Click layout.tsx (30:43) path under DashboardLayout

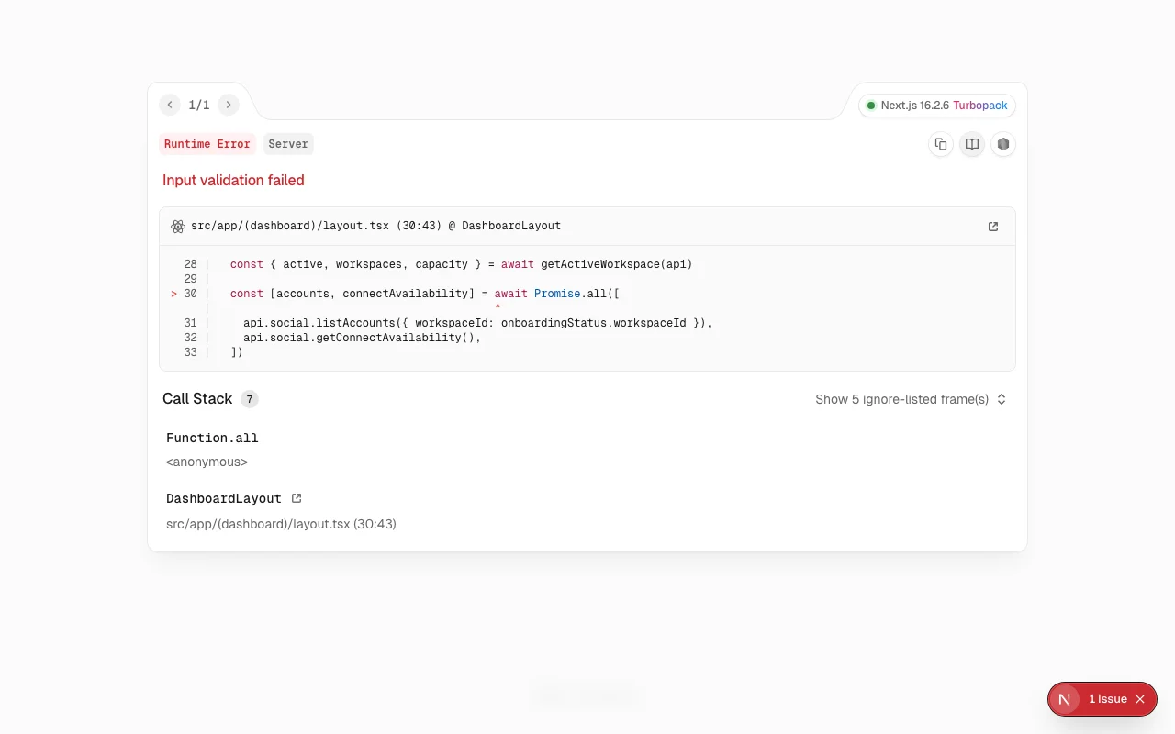(x=281, y=524)
